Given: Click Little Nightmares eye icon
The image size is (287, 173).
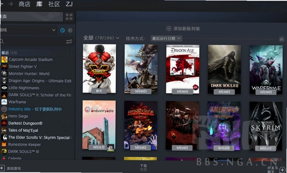Looking at the screenshot, I should point(4,88).
